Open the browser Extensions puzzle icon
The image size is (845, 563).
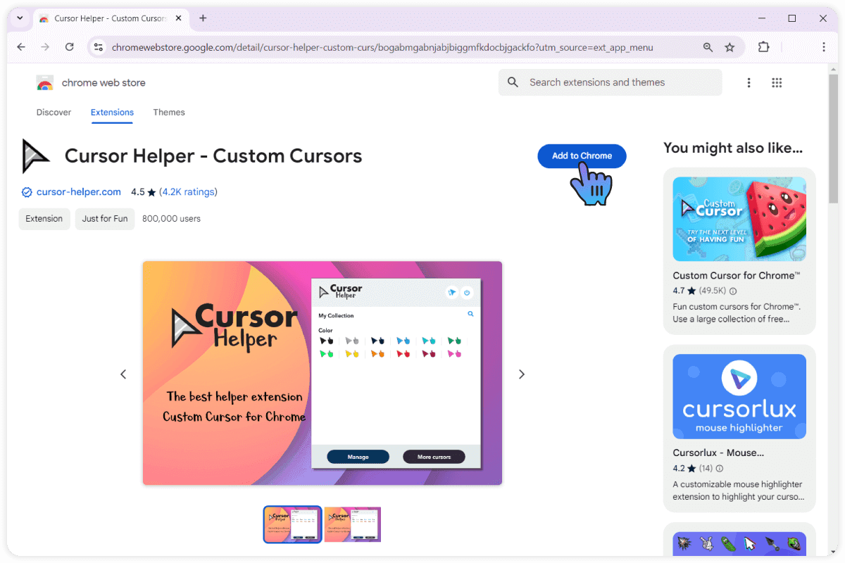pyautogui.click(x=763, y=47)
